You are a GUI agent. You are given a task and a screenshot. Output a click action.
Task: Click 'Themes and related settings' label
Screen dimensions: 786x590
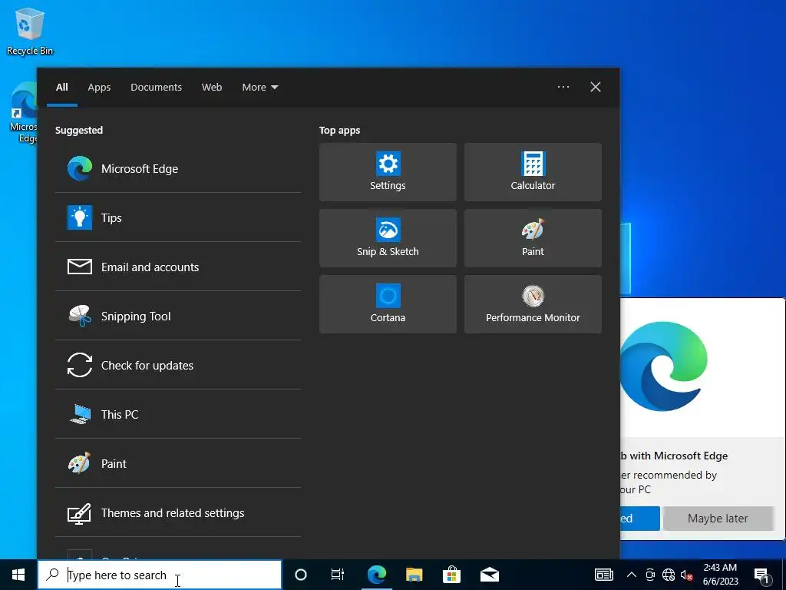(173, 512)
